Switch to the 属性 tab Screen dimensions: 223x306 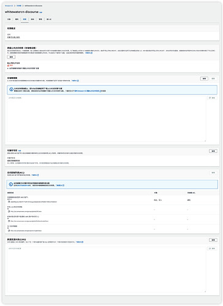click(x=17, y=19)
